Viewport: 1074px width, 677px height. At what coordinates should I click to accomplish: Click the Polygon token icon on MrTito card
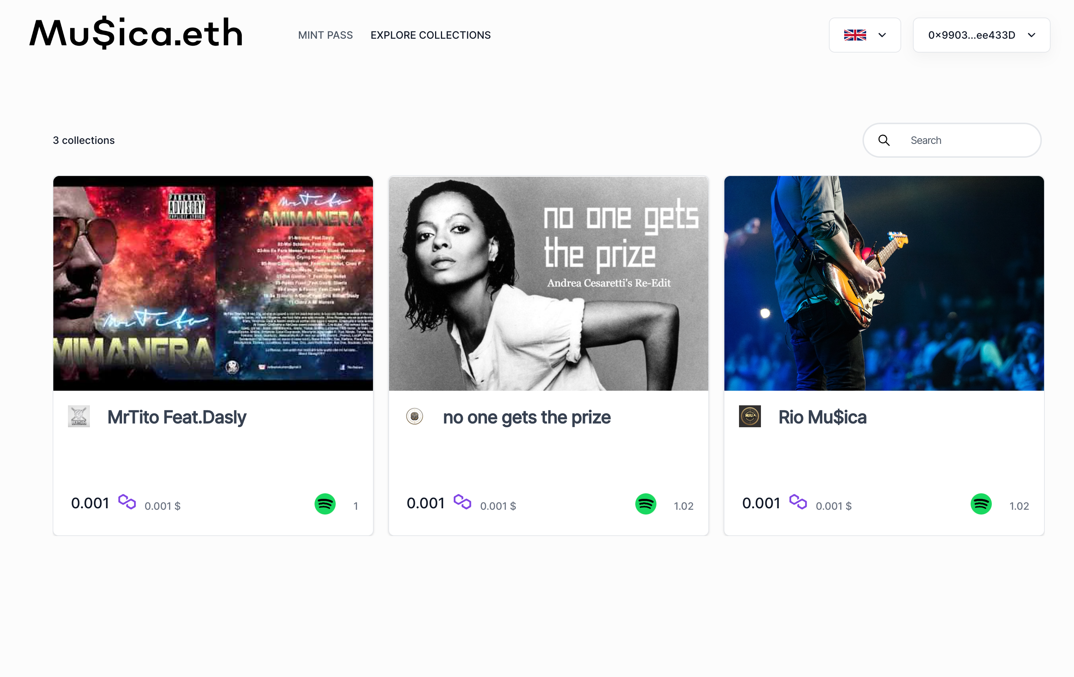tap(127, 502)
